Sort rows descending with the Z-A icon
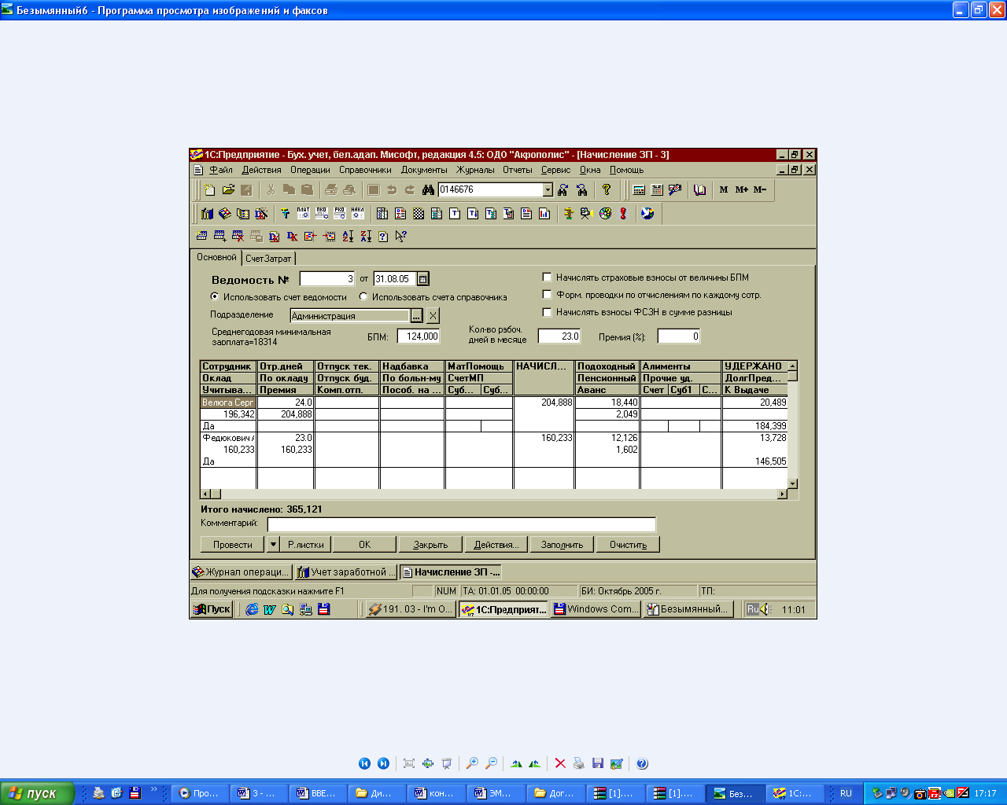 (x=366, y=236)
